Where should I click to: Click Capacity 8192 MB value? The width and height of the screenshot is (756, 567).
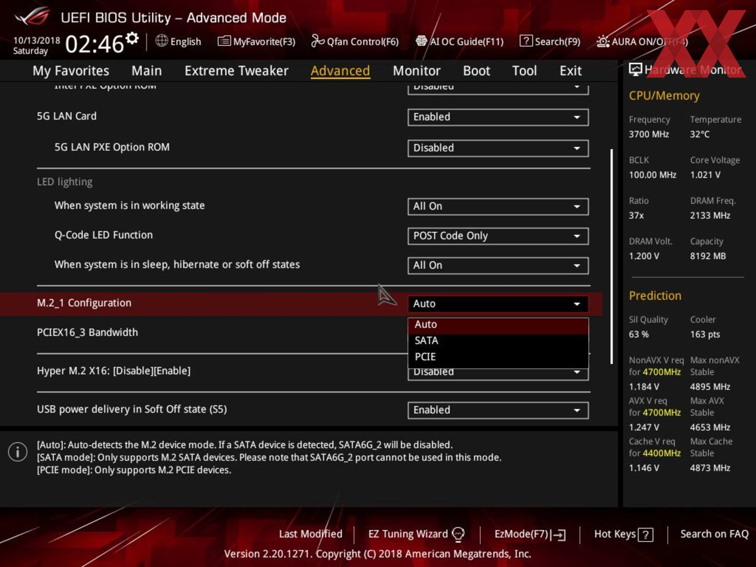[x=708, y=256]
